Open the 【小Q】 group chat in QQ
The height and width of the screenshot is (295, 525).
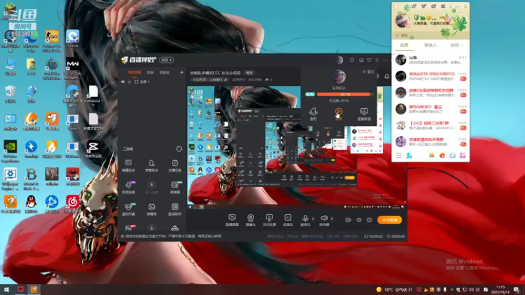click(x=430, y=125)
